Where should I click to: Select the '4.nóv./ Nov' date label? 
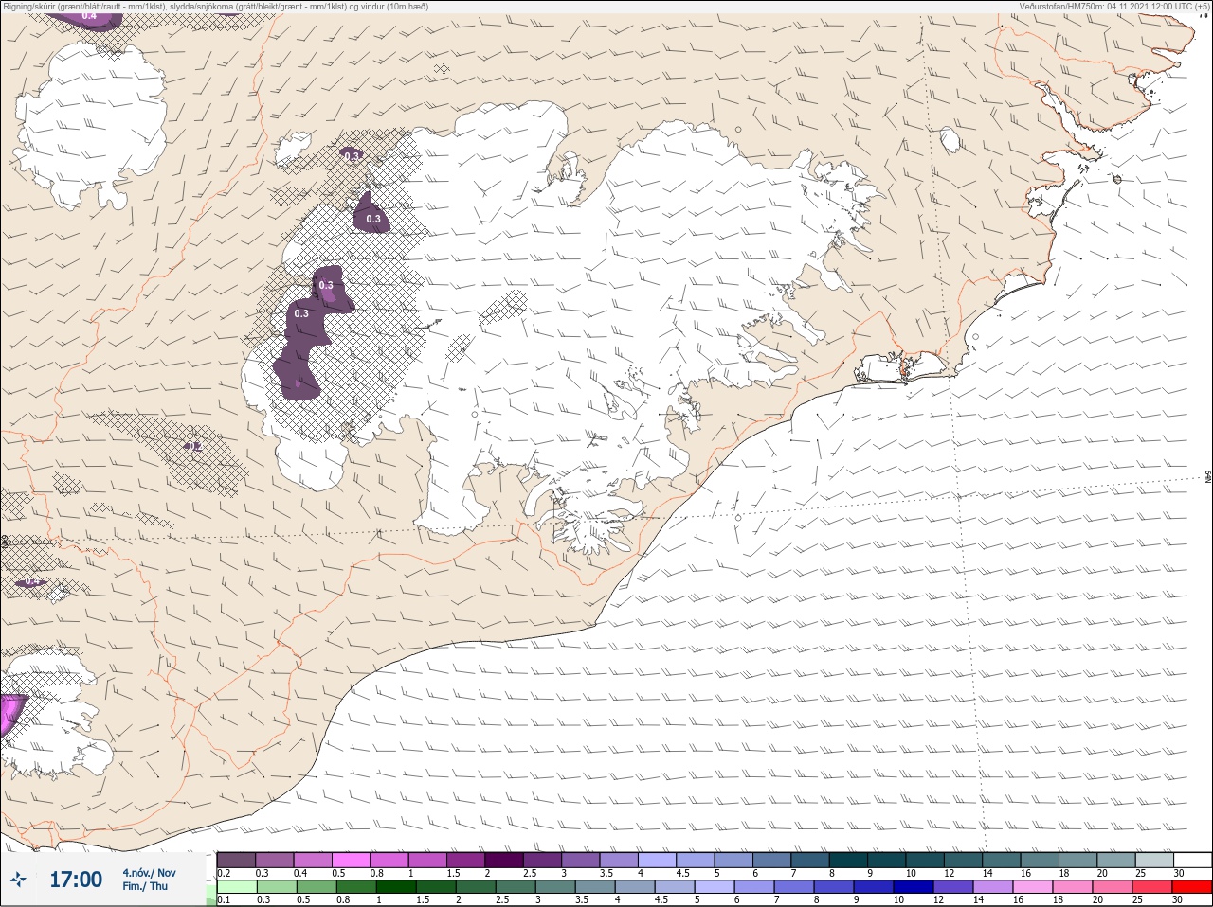coord(149,872)
